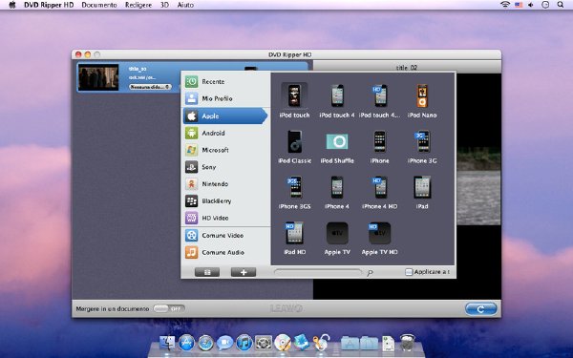This screenshot has width=573, height=358.
Task: Open Safari from the Dock
Action: [205, 343]
